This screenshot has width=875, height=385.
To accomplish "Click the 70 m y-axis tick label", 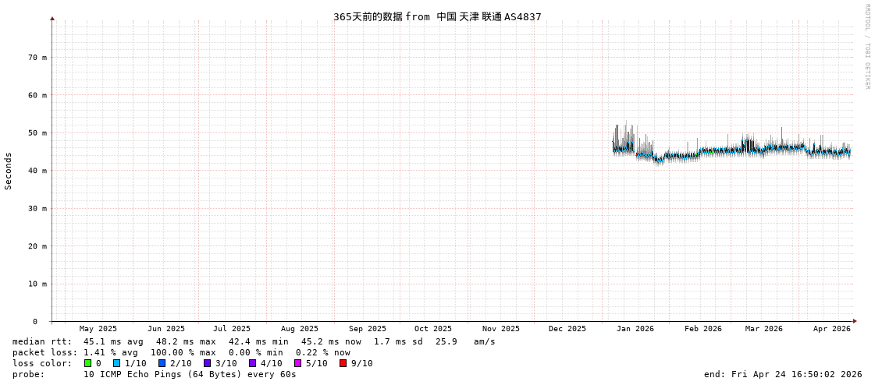I will pyautogui.click(x=38, y=58).
